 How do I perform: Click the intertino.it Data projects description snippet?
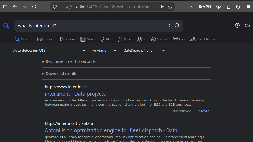coord(125,103)
